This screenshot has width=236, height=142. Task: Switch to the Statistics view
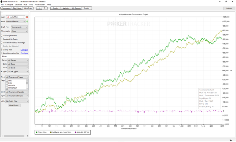(x=66, y=8)
